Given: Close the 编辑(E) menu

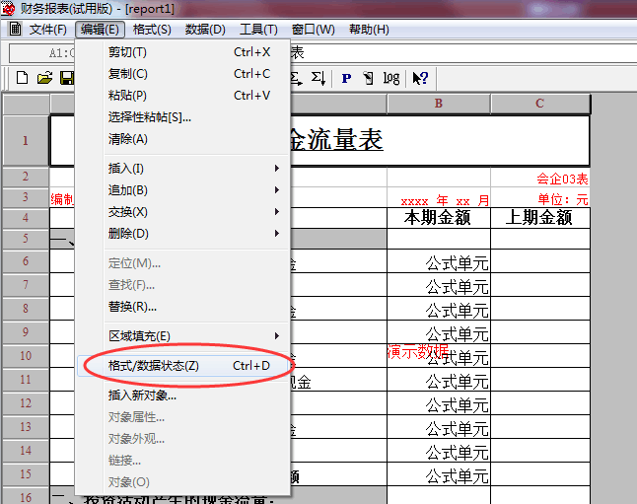Looking at the screenshot, I should click(x=100, y=30).
